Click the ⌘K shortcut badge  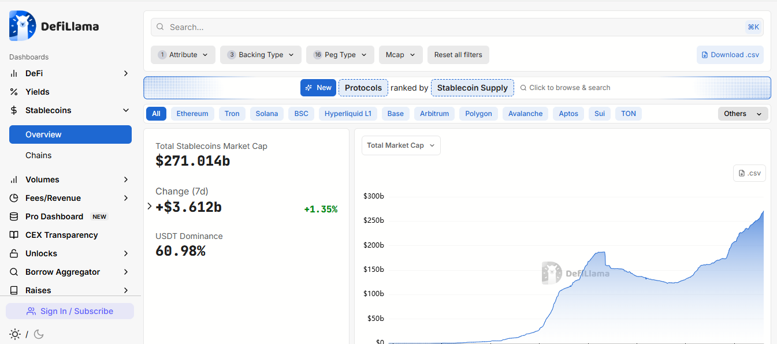coord(753,27)
